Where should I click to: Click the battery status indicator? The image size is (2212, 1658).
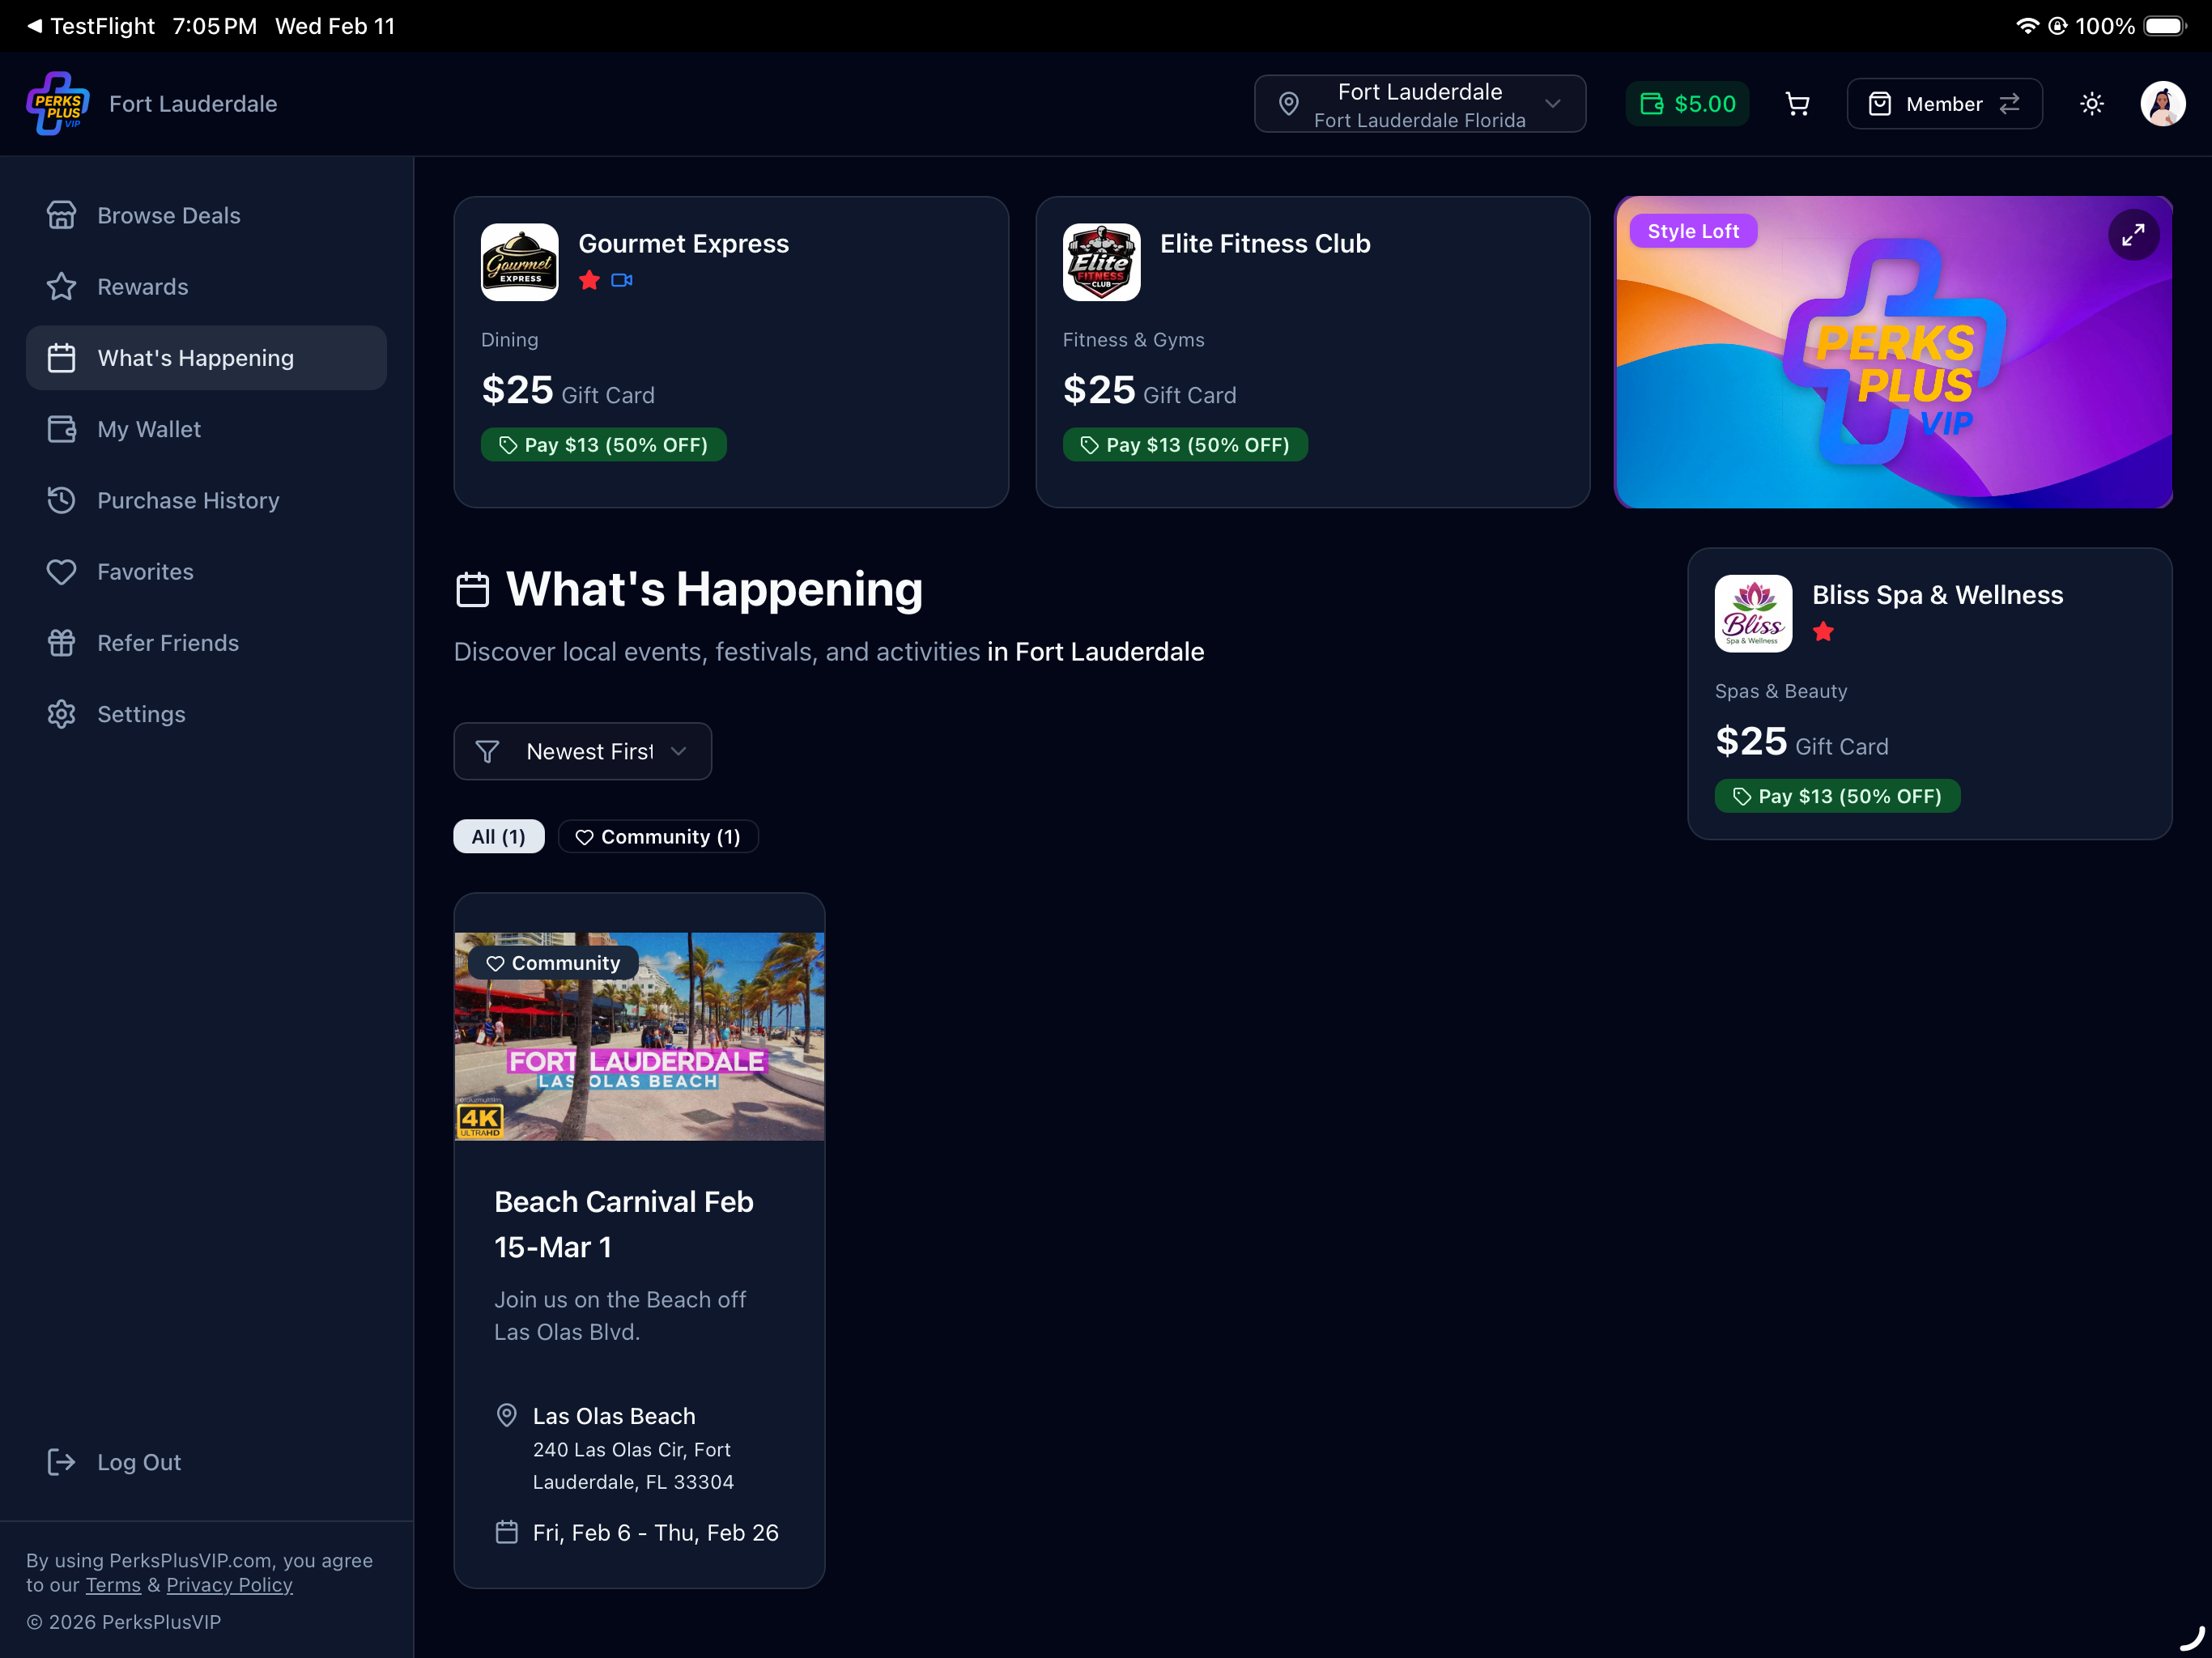click(x=2165, y=26)
